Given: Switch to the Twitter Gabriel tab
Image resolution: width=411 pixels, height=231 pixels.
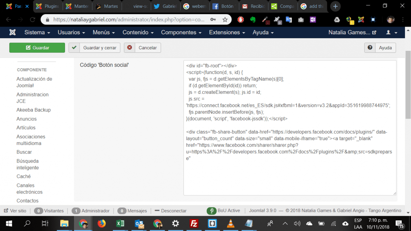Looking at the screenshot, I should (166, 6).
